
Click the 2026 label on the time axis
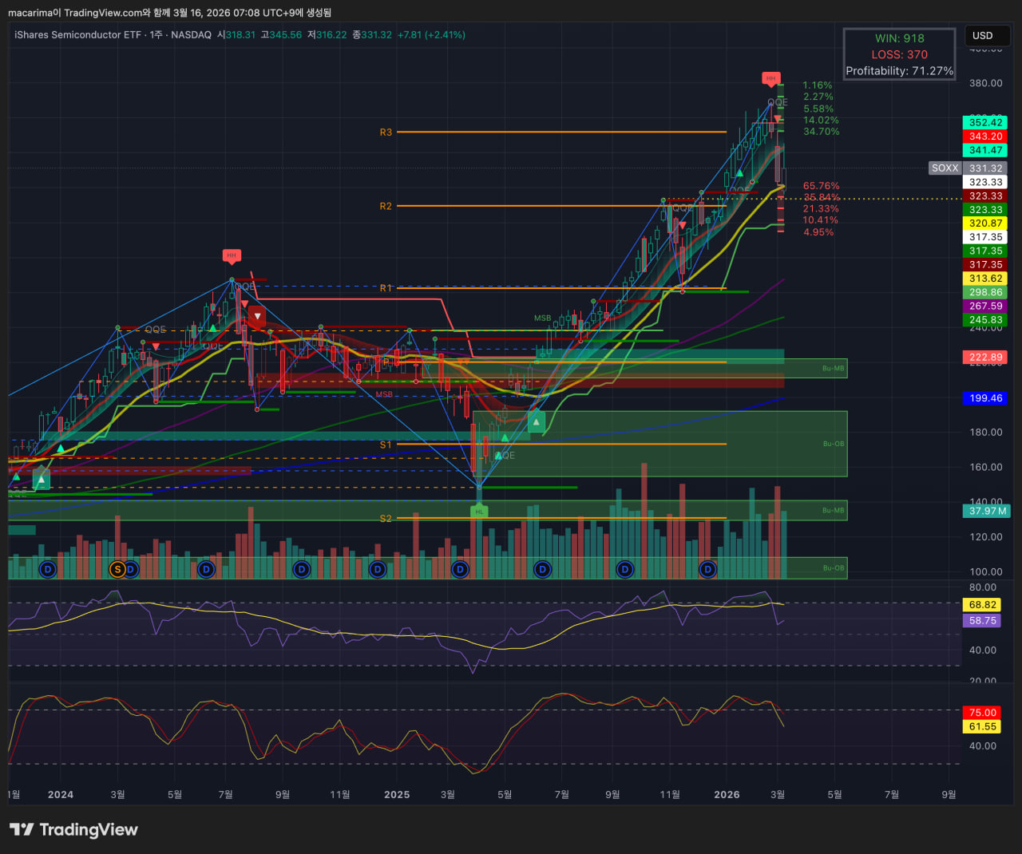coord(727,794)
